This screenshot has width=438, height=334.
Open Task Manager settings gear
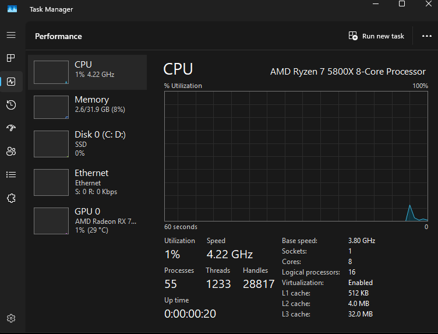point(11,318)
